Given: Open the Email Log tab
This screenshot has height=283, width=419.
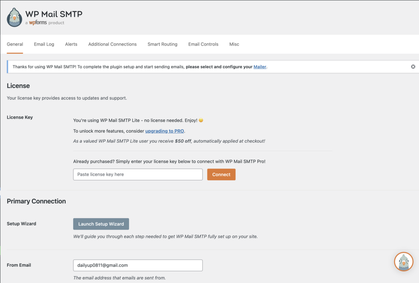Looking at the screenshot, I should [44, 44].
